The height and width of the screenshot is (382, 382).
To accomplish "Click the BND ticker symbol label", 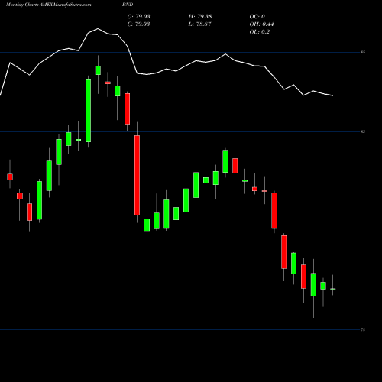I will click(128, 5).
